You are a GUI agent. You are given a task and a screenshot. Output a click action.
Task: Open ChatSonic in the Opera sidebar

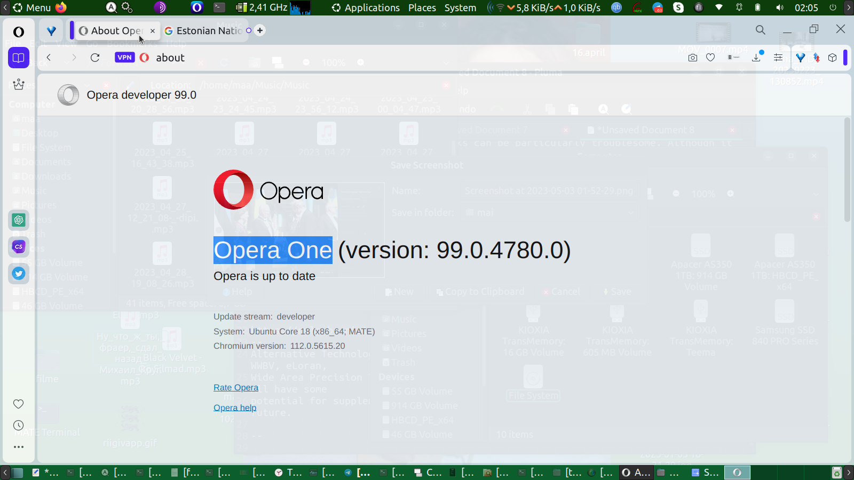(x=19, y=246)
